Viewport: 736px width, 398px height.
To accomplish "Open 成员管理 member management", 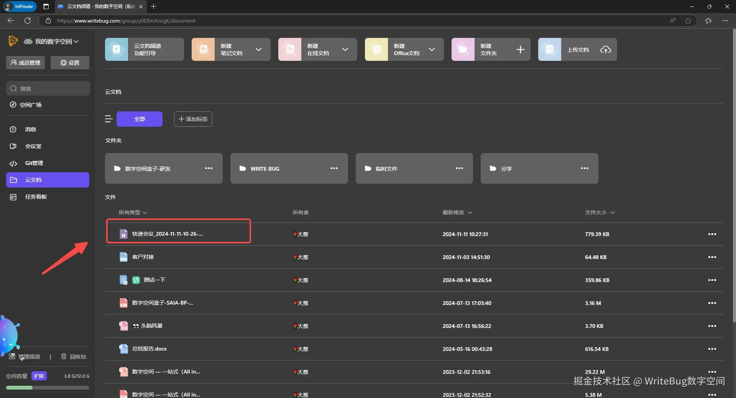I will tap(25, 63).
